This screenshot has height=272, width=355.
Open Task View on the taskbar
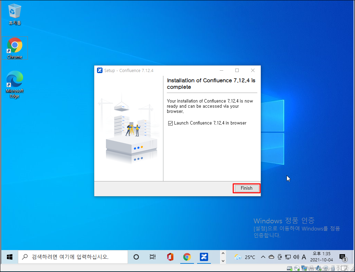pos(153,257)
